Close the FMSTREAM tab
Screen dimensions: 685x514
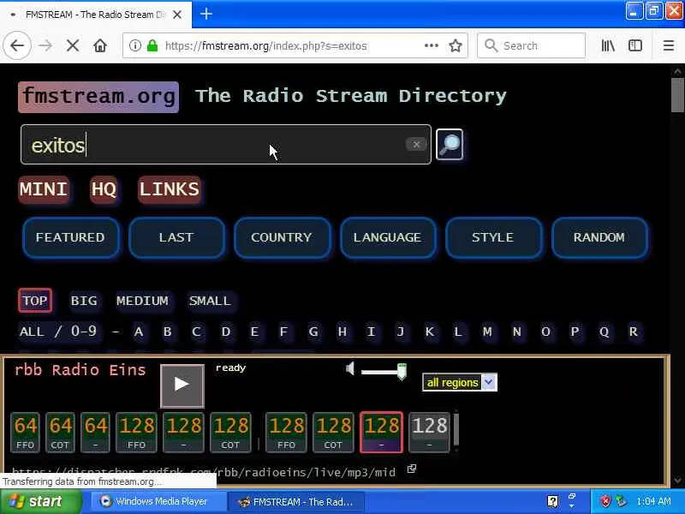click(177, 15)
